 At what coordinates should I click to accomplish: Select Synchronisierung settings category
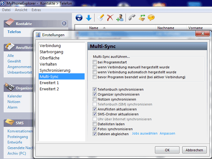[62, 71]
